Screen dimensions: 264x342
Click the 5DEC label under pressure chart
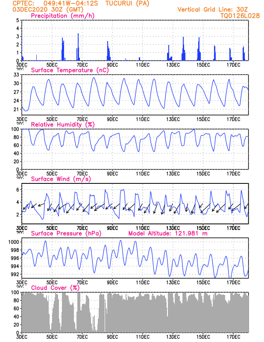click(x=52, y=283)
